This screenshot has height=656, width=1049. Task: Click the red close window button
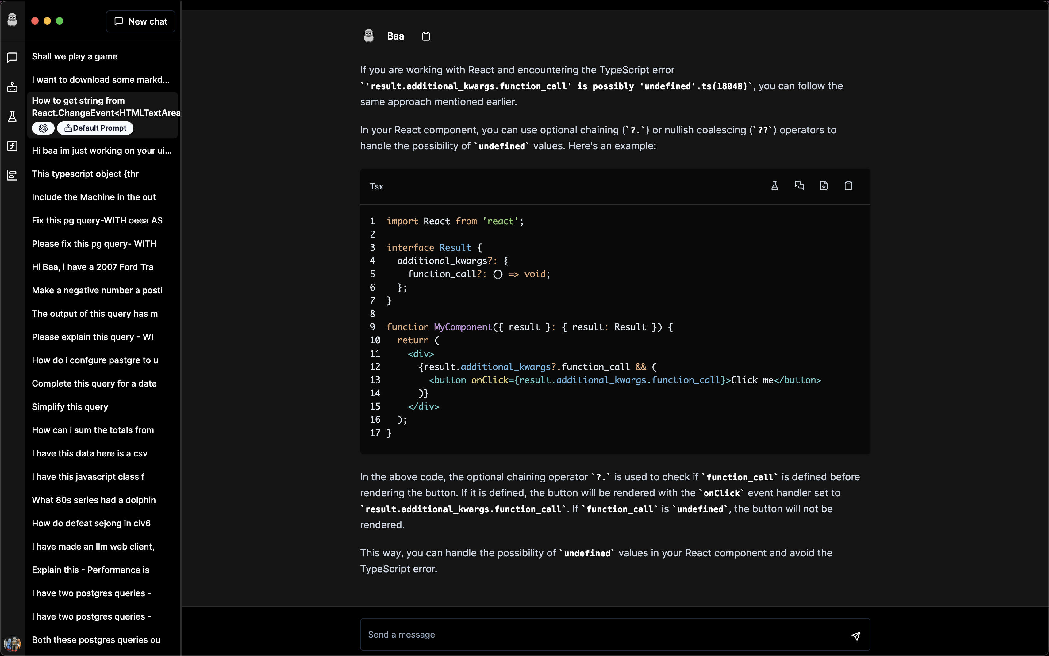pos(35,21)
